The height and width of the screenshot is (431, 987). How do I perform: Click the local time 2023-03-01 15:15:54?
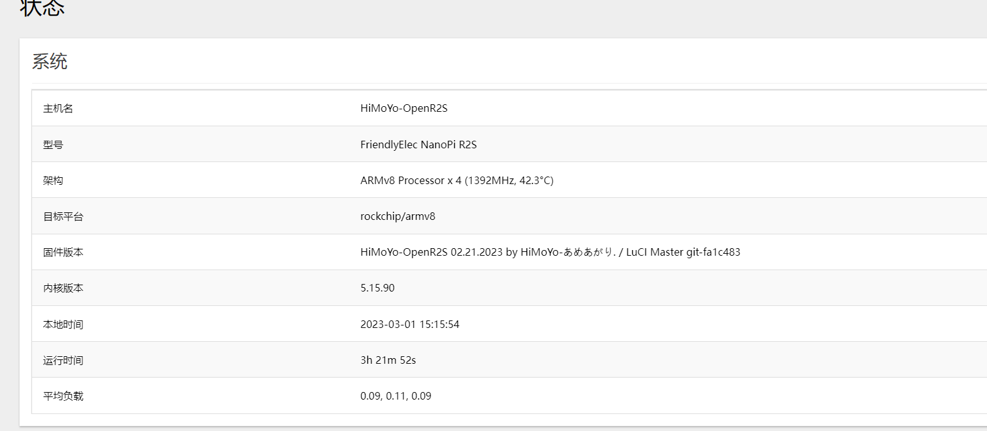coord(410,324)
